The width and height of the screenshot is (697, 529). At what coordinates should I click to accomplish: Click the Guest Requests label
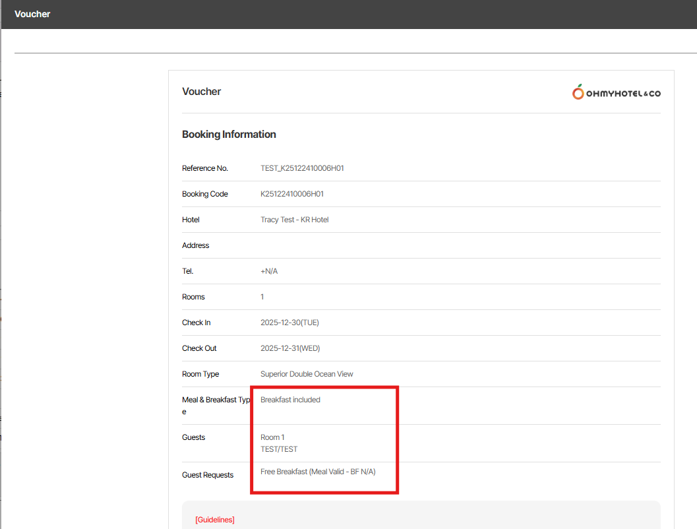208,475
